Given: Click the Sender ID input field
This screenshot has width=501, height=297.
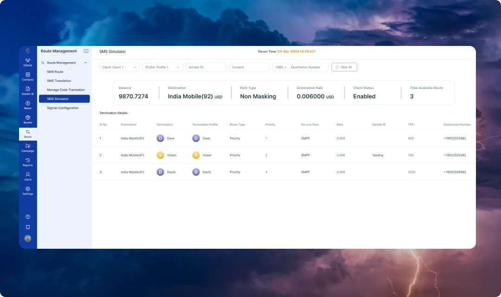Looking at the screenshot, I should point(206,67).
